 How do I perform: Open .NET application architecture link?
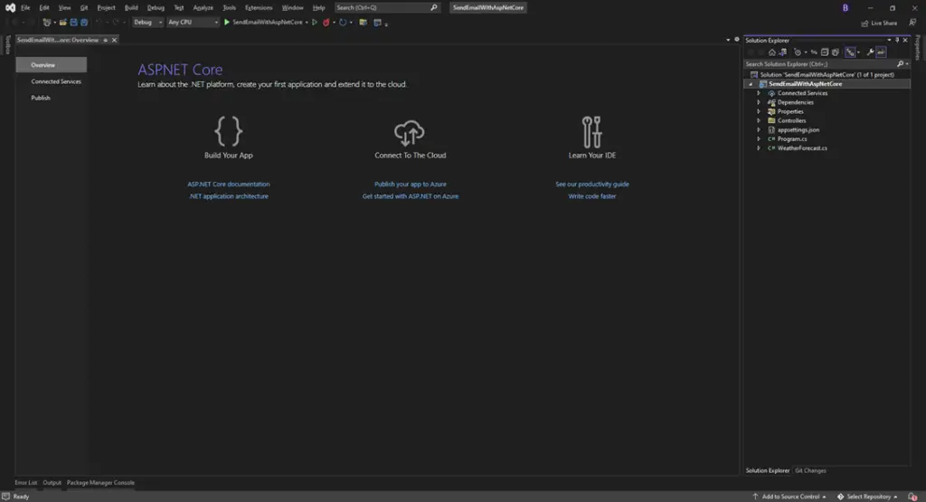point(229,196)
